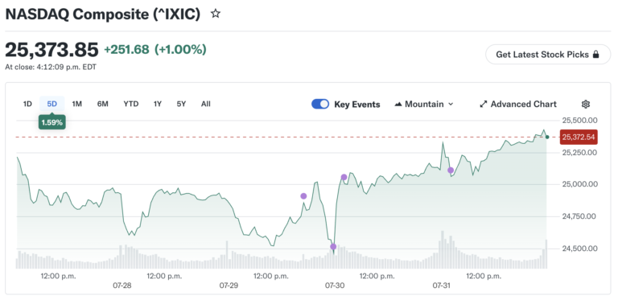Screen dimensions: 618x300
Task: Select the 5D time range tab
Action: [x=52, y=104]
